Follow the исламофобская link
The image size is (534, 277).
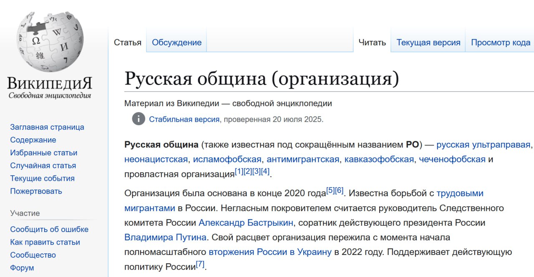pyautogui.click(x=227, y=160)
